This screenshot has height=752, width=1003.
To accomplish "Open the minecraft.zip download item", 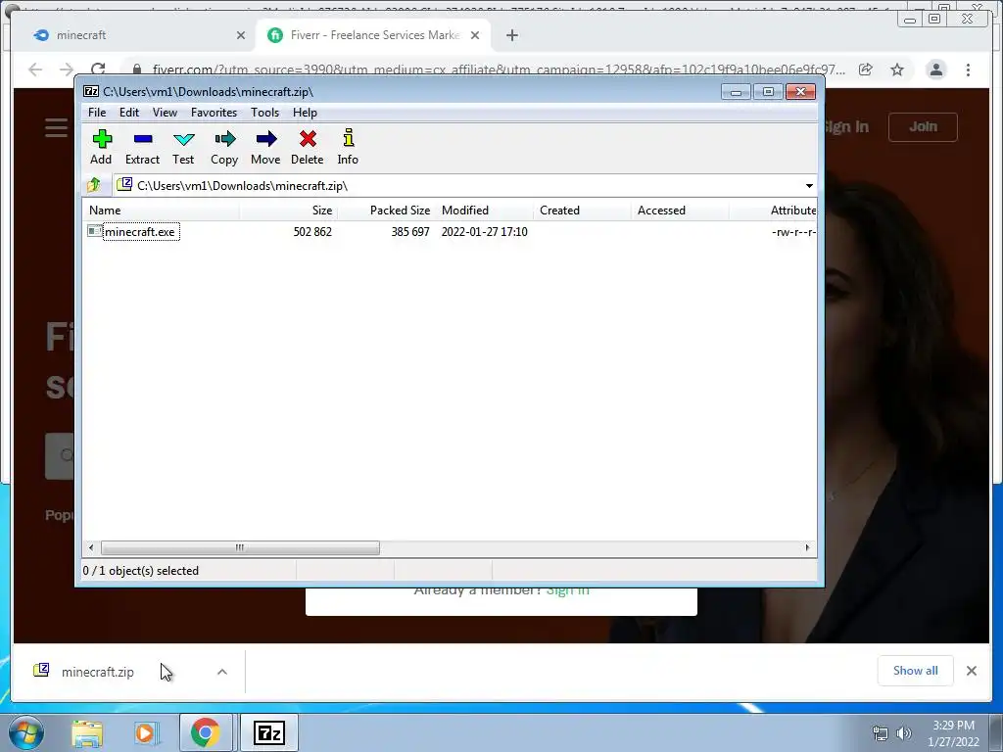I will [98, 672].
